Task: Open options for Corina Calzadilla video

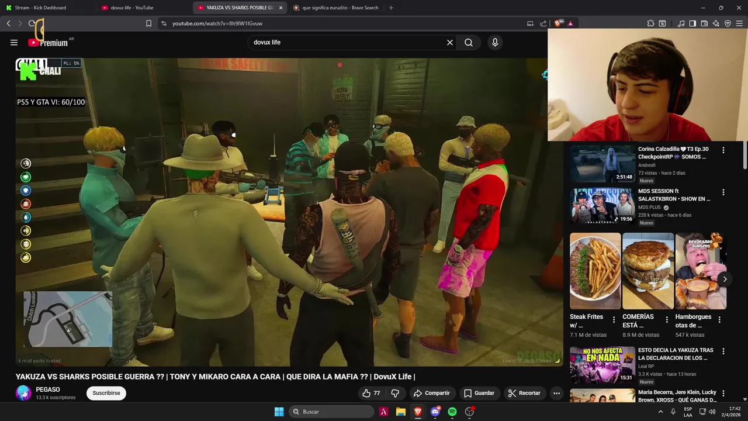Action: 723,150
